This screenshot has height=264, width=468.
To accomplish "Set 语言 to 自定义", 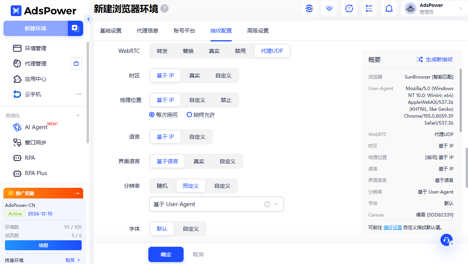I will pos(197,137).
